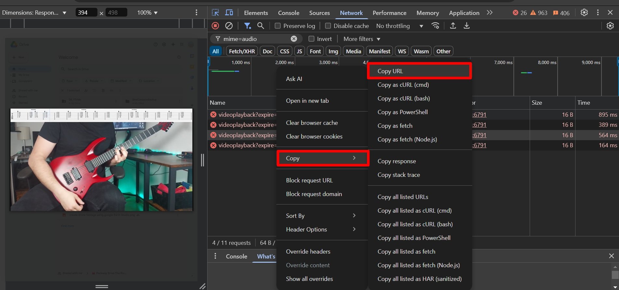
Task: Filter requests by Img type
Action: click(x=333, y=51)
